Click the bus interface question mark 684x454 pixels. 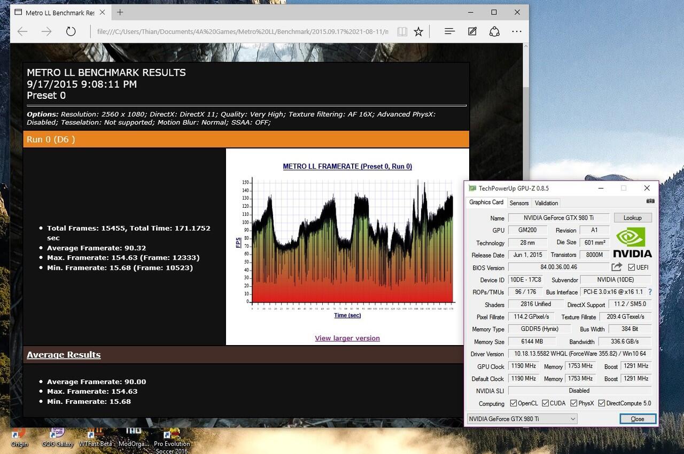pos(650,292)
